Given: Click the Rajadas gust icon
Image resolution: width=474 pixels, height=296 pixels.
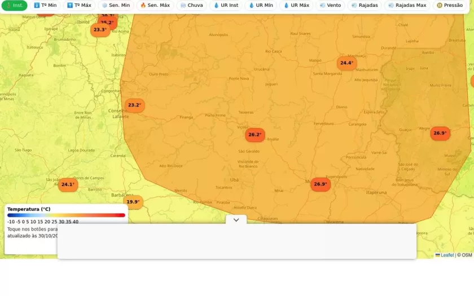Looking at the screenshot, I should 354,5.
